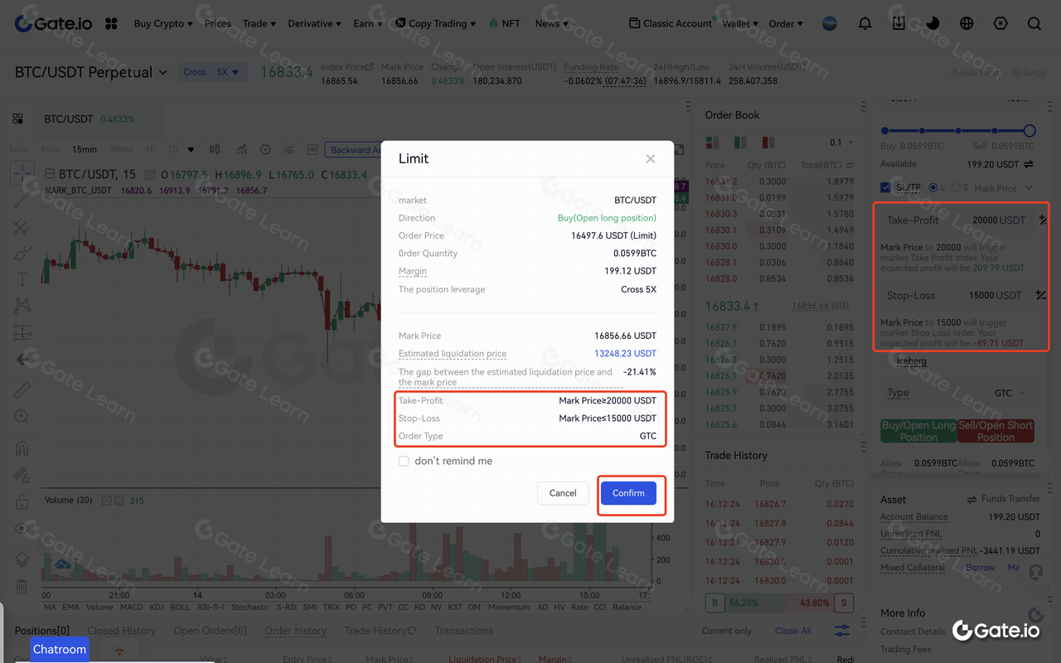Open the candlestick chart style icon

215,149
